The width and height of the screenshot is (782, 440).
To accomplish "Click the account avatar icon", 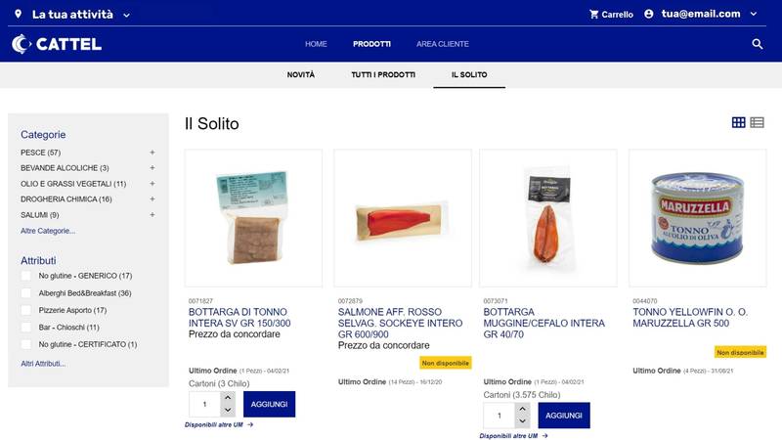I will click(x=648, y=14).
